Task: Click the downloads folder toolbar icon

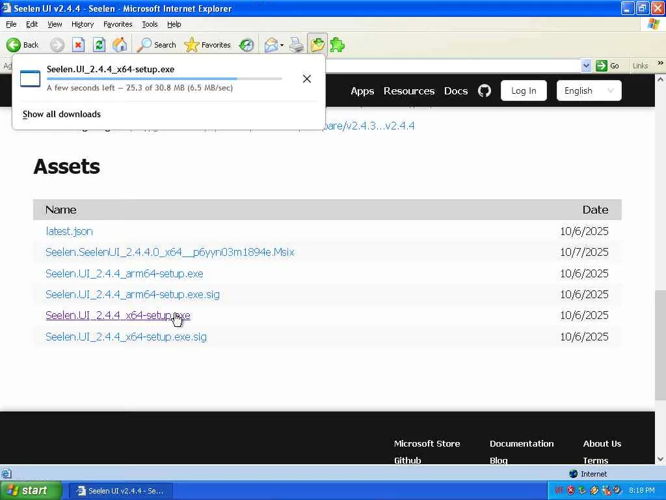Action: tap(317, 44)
